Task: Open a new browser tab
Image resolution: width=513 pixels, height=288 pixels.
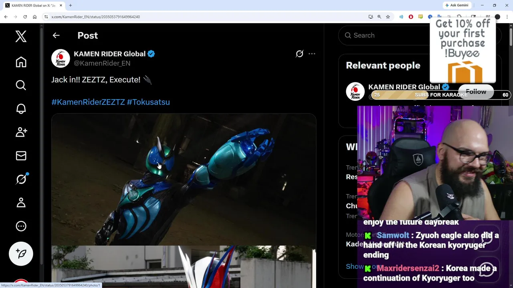Action: [x=71, y=6]
